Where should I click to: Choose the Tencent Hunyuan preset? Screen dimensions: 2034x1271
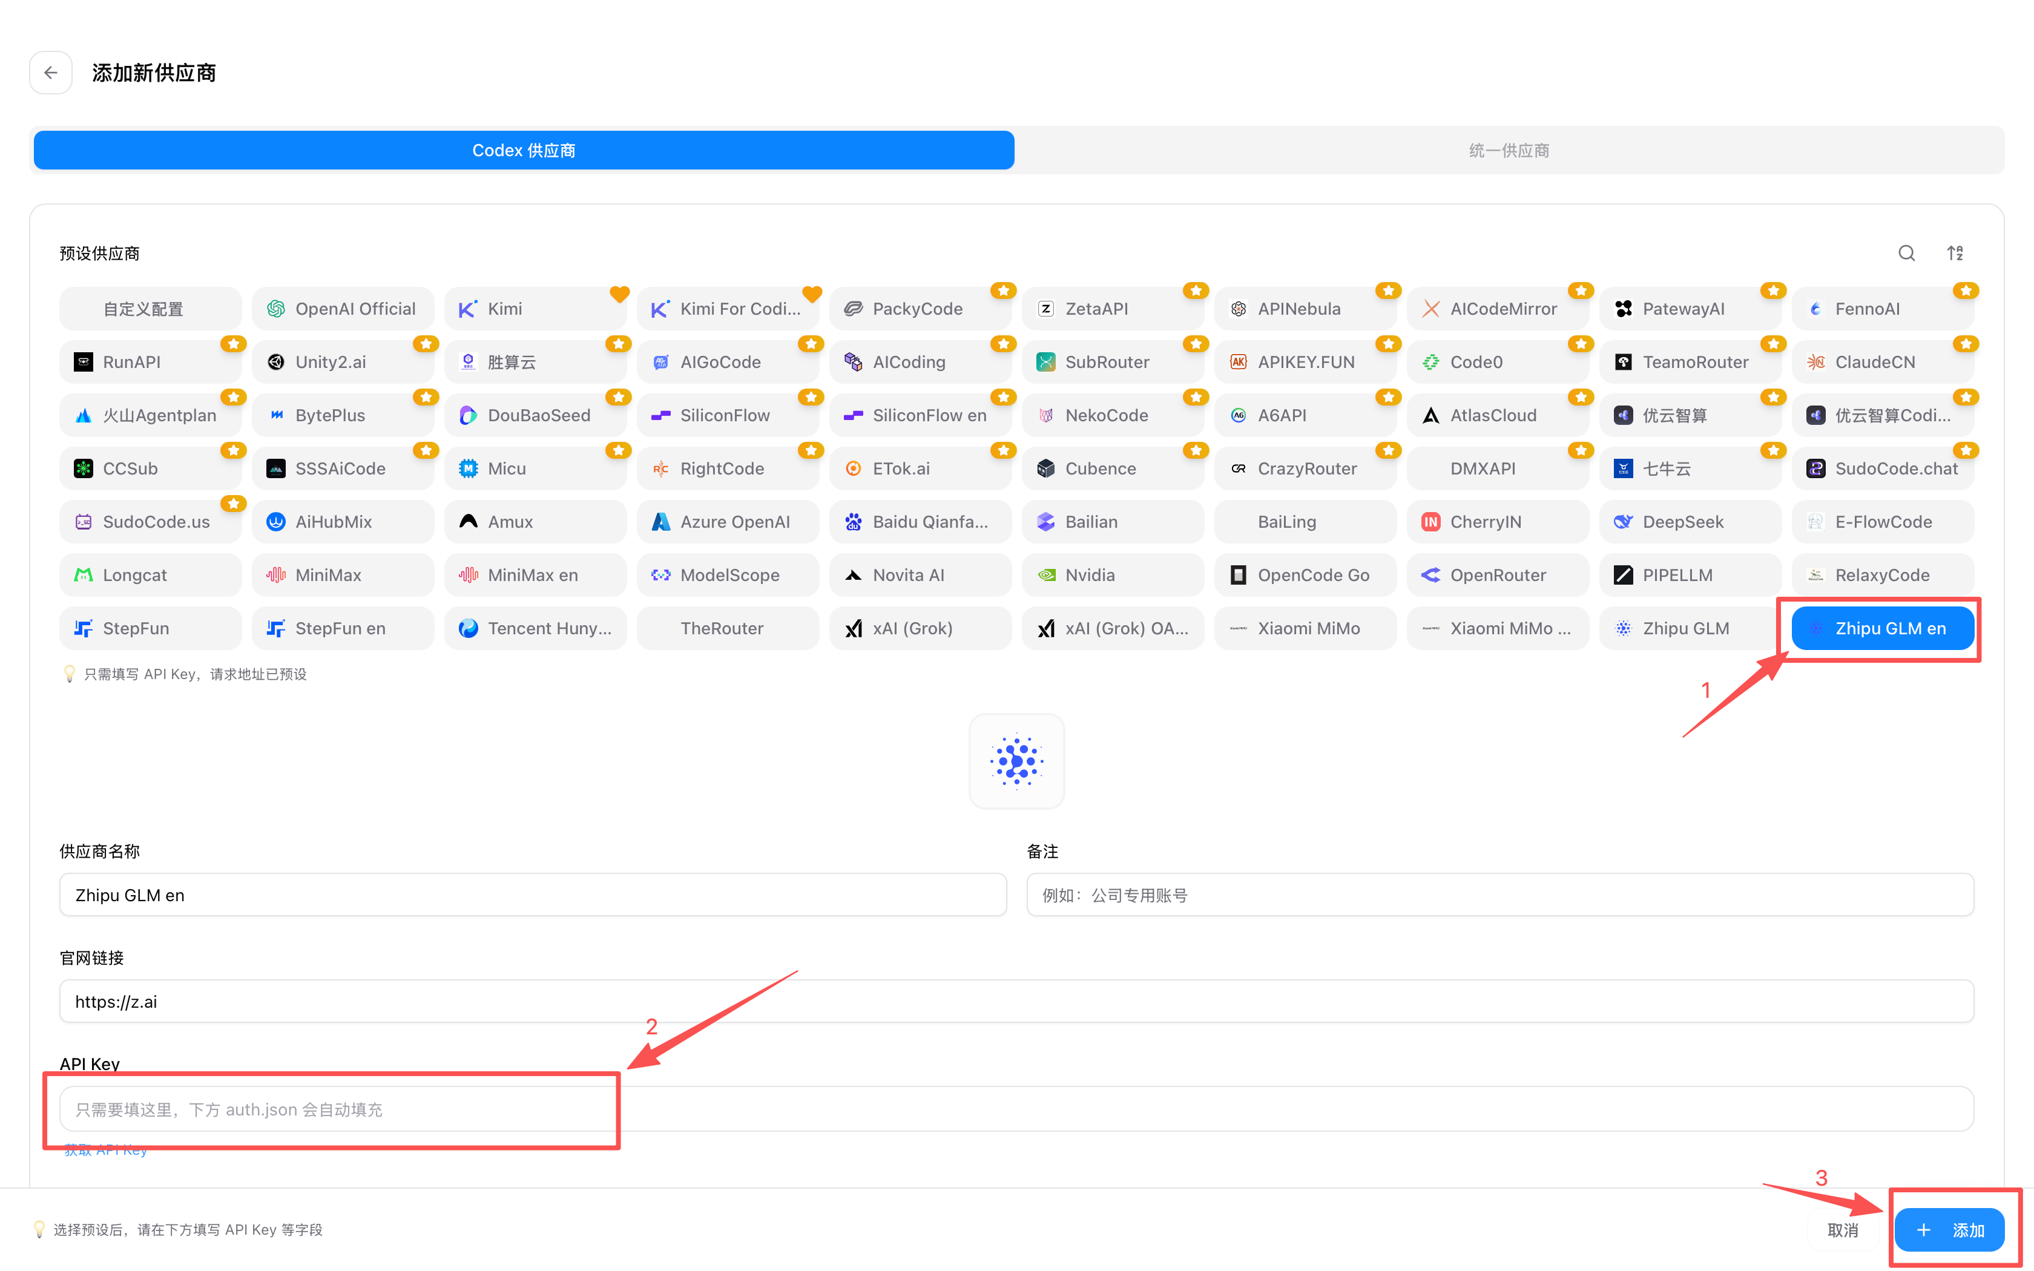coord(535,628)
